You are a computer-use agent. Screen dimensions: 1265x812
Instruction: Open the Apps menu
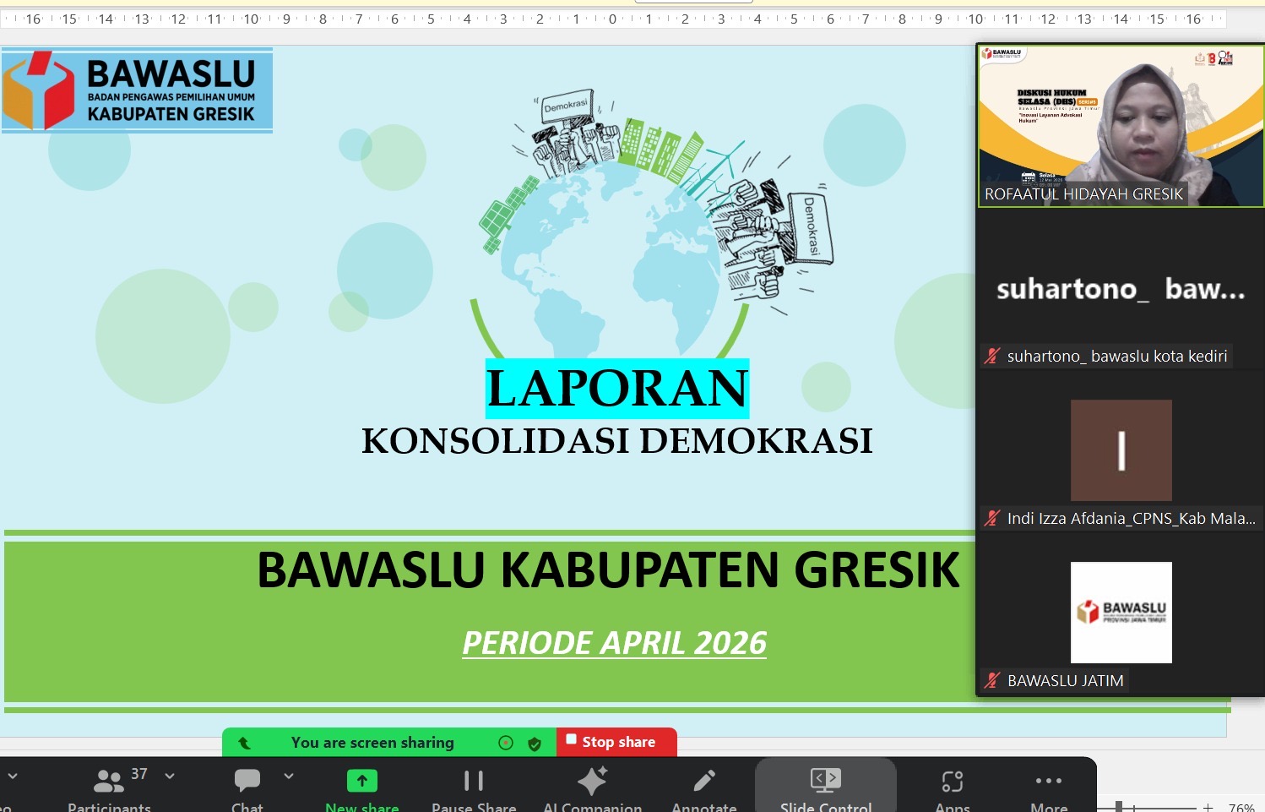tap(953, 787)
